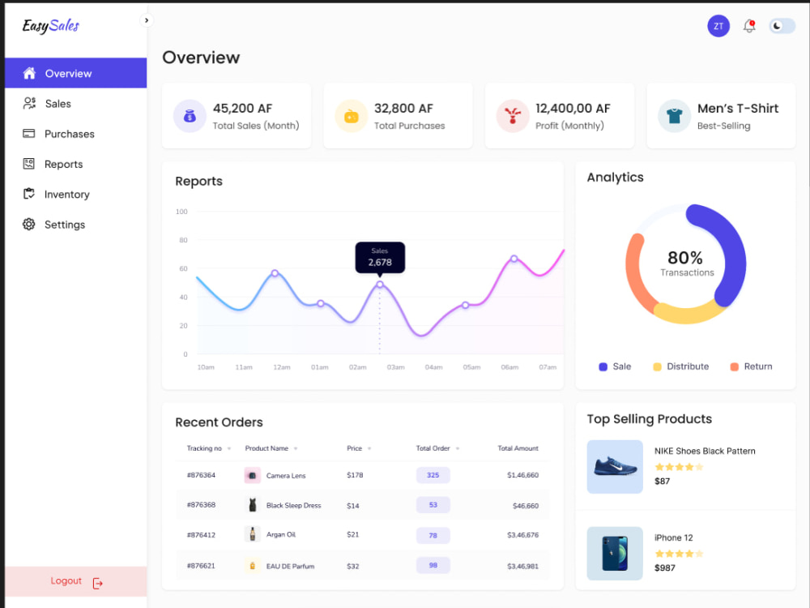The width and height of the screenshot is (810, 608).
Task: Click the Sales 2,678 chart tooltip
Action: click(x=380, y=257)
